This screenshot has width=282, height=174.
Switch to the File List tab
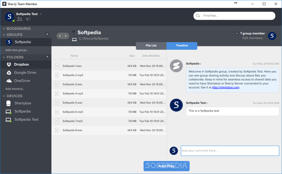click(x=151, y=46)
